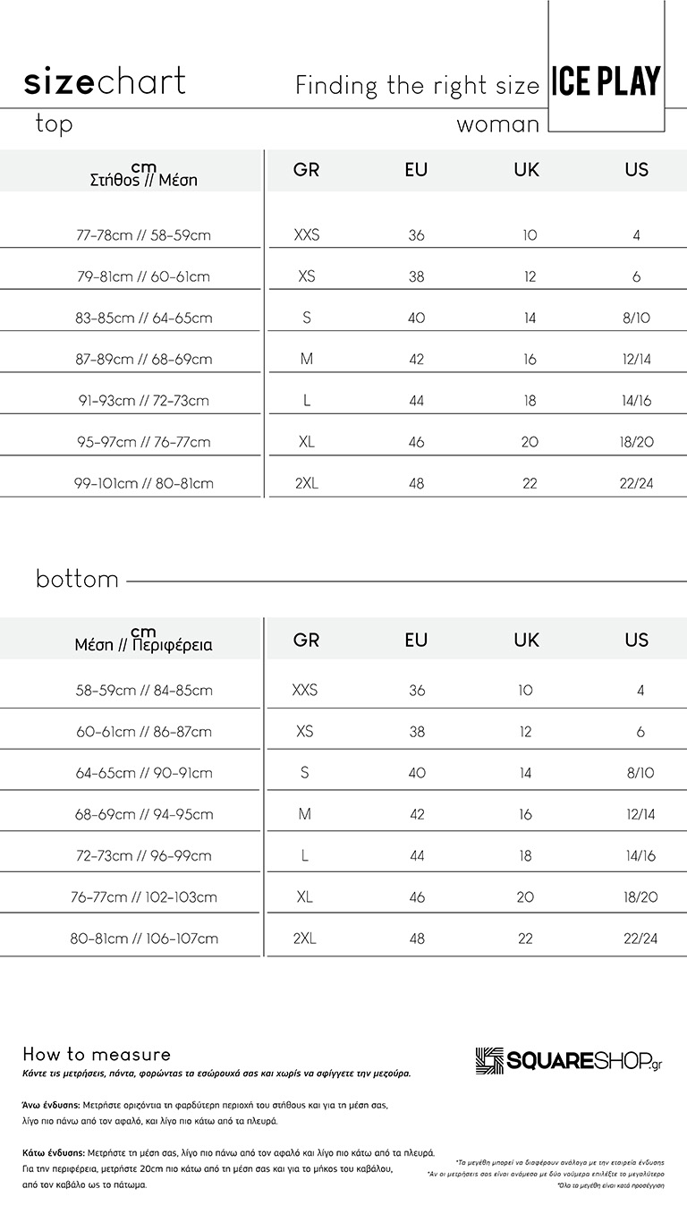
Task: Select the GR column header in top table
Action: point(306,170)
